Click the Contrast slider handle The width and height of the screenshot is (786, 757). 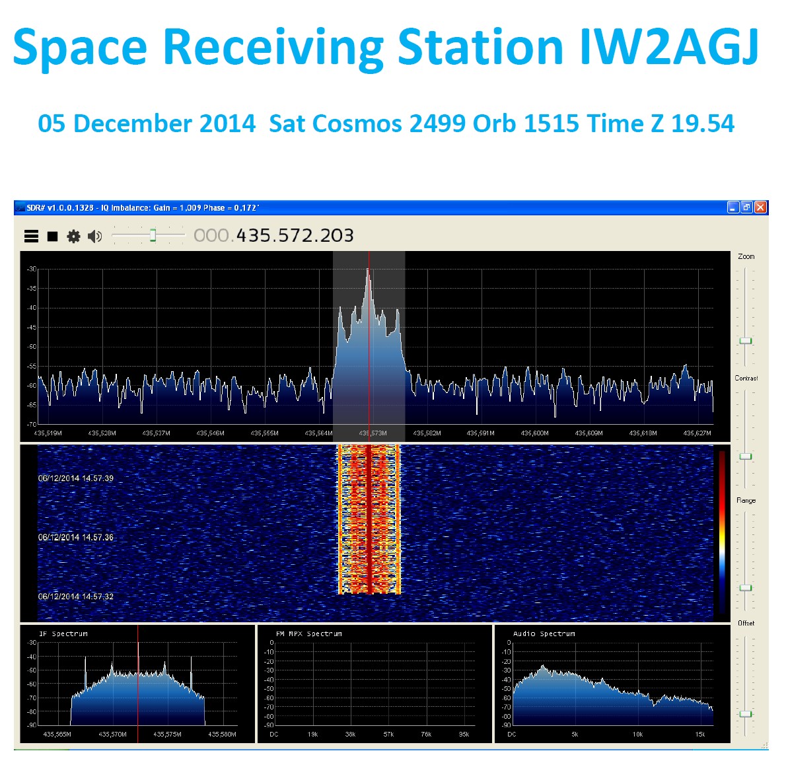coord(745,456)
